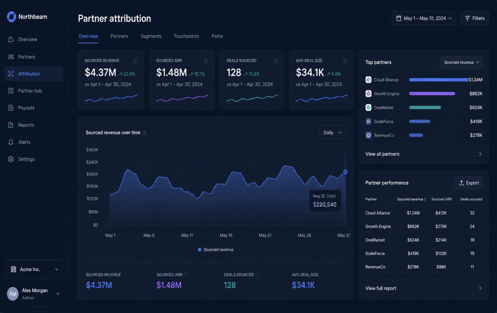The image size is (497, 313).
Task: Click View all partners link
Action: point(382,154)
